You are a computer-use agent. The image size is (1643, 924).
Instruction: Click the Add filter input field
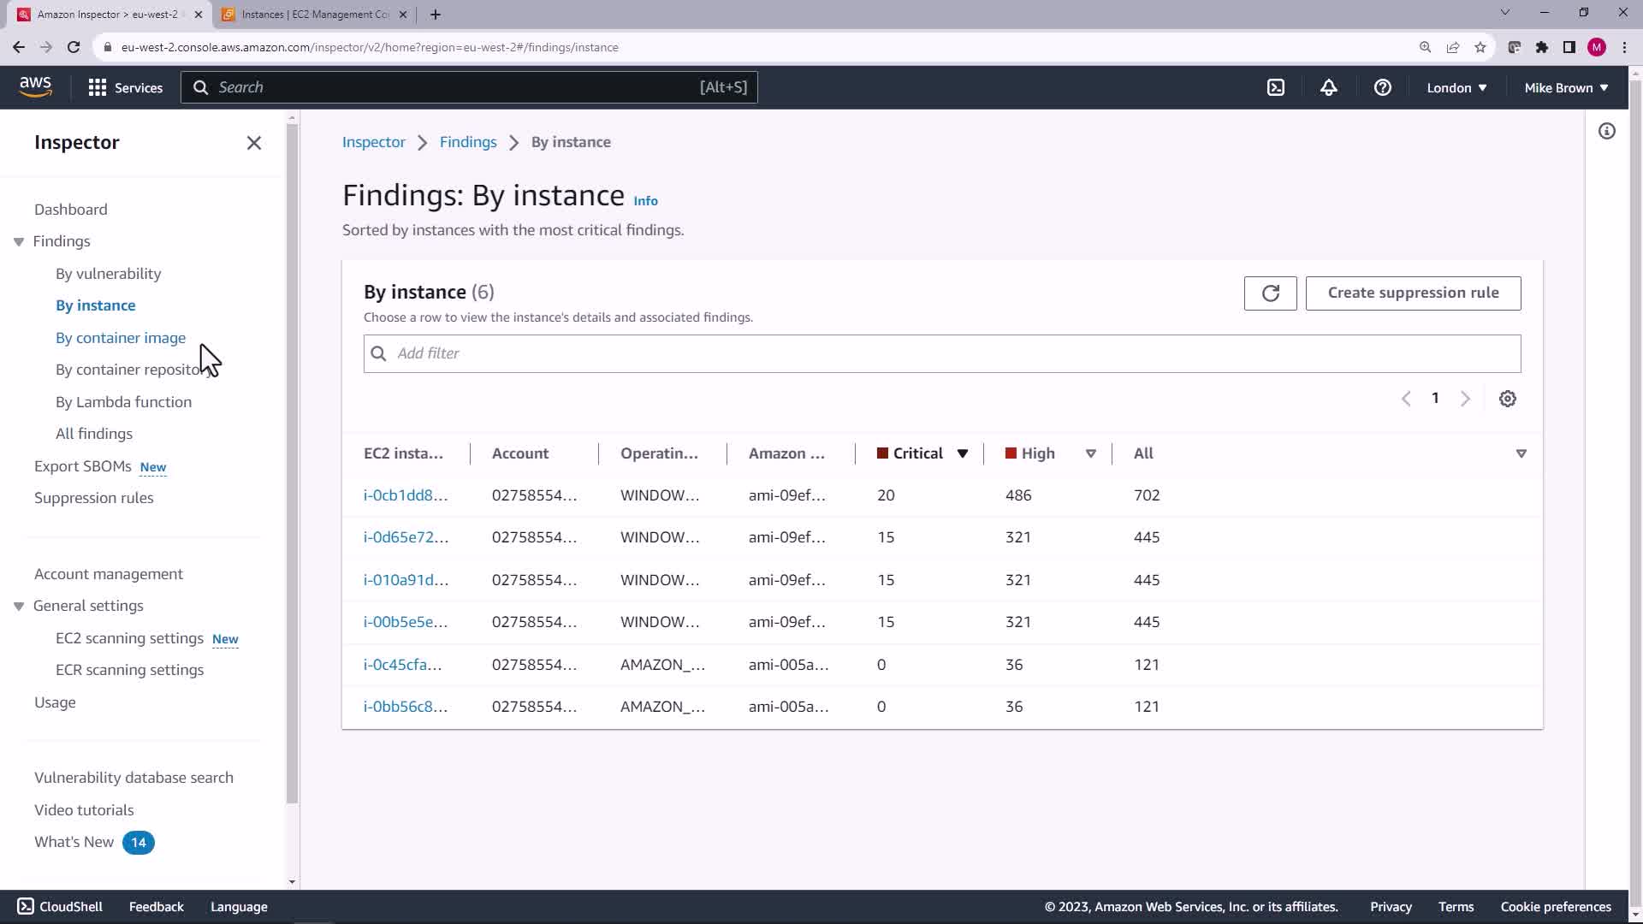click(x=941, y=353)
